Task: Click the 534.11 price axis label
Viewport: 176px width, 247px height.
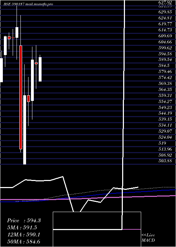Action: [165, 125]
